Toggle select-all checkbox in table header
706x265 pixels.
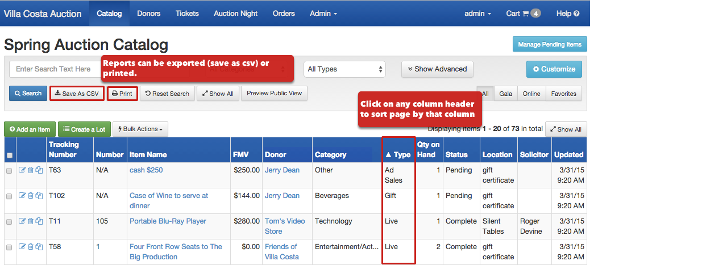[x=9, y=155]
